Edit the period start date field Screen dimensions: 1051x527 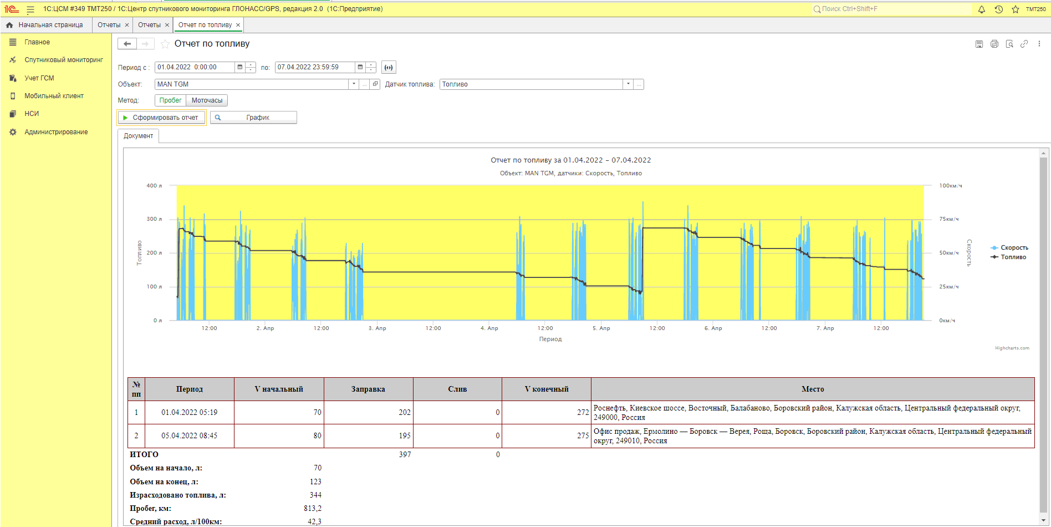tap(195, 67)
